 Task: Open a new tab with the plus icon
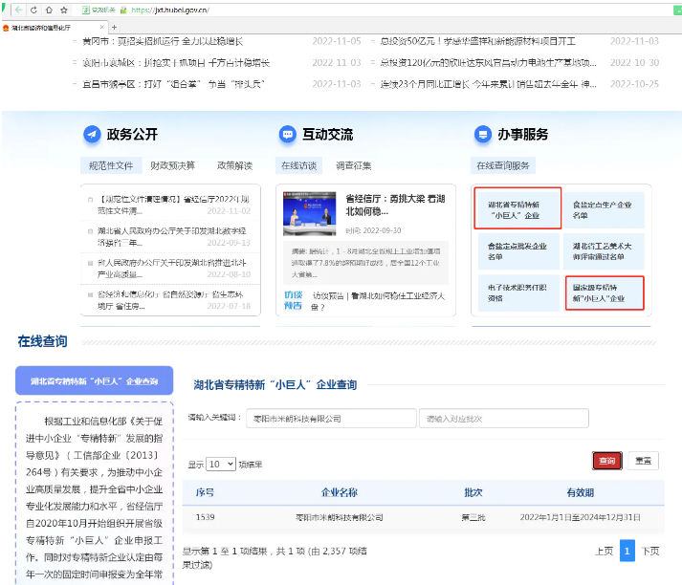tap(113, 27)
